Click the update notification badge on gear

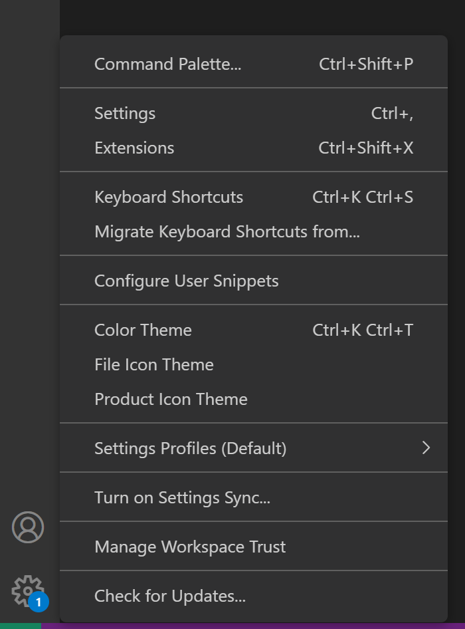tap(39, 601)
